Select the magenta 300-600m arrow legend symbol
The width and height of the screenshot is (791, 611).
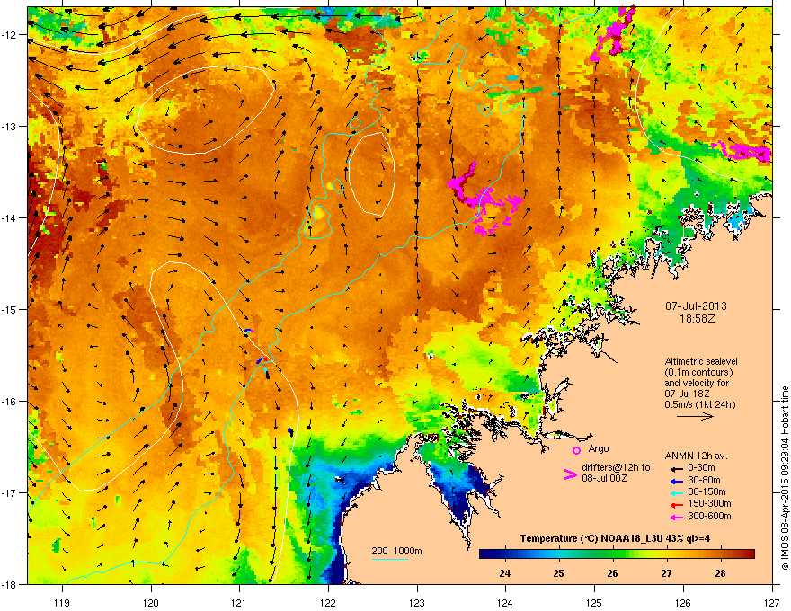point(677,517)
